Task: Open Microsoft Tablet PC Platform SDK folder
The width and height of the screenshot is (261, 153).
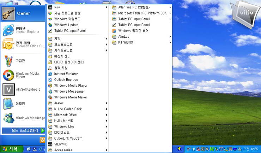Action: click(141, 13)
